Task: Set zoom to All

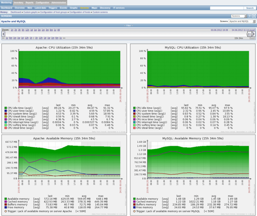Action: tap(58, 30)
